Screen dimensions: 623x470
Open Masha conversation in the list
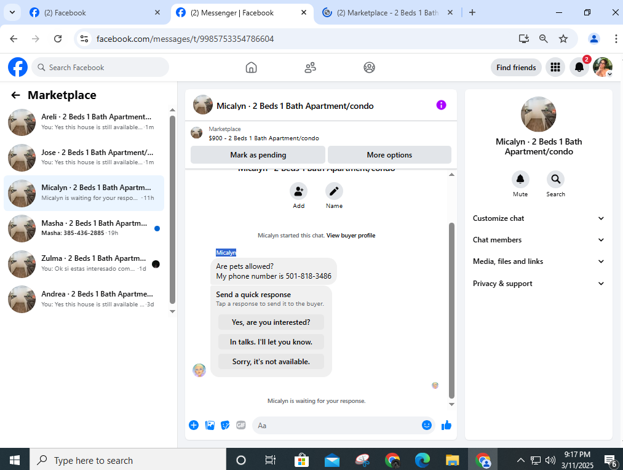tap(84, 228)
